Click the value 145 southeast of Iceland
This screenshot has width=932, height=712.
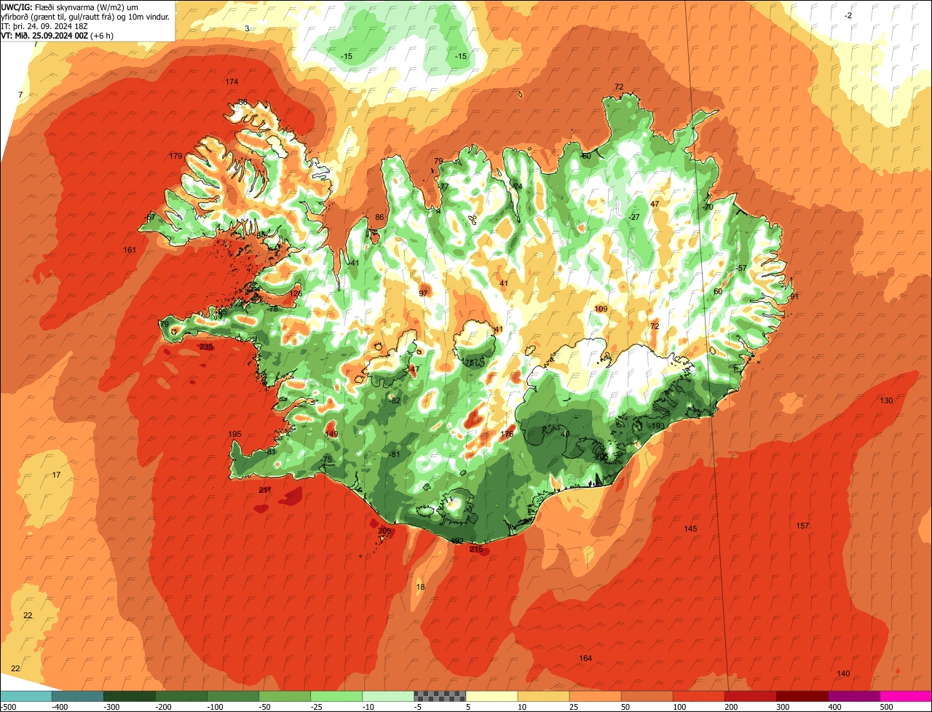point(691,529)
